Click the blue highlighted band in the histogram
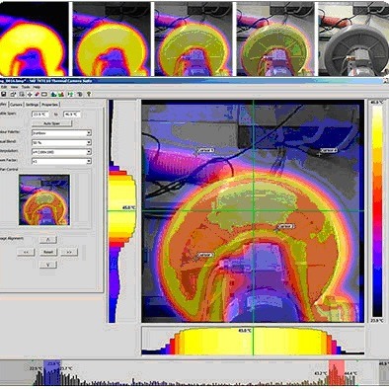Screen dimensions: 389x389 52,373
